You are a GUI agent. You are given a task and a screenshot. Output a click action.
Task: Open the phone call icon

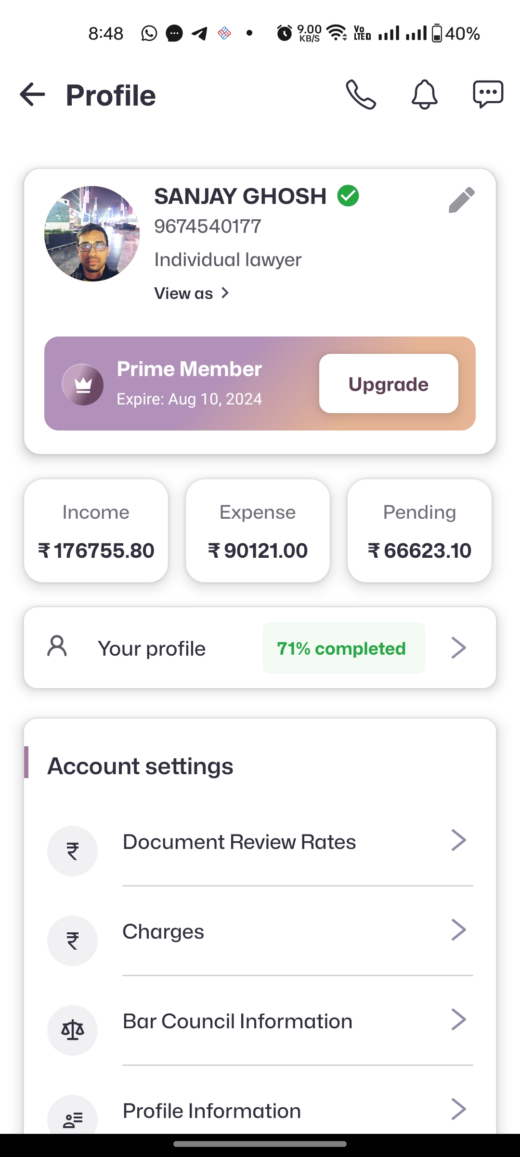[x=361, y=94]
